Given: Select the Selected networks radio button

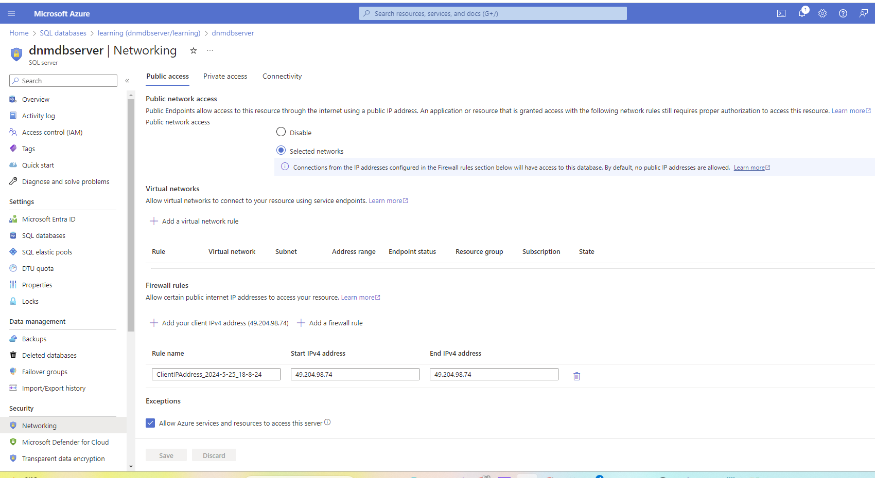Looking at the screenshot, I should (281, 150).
